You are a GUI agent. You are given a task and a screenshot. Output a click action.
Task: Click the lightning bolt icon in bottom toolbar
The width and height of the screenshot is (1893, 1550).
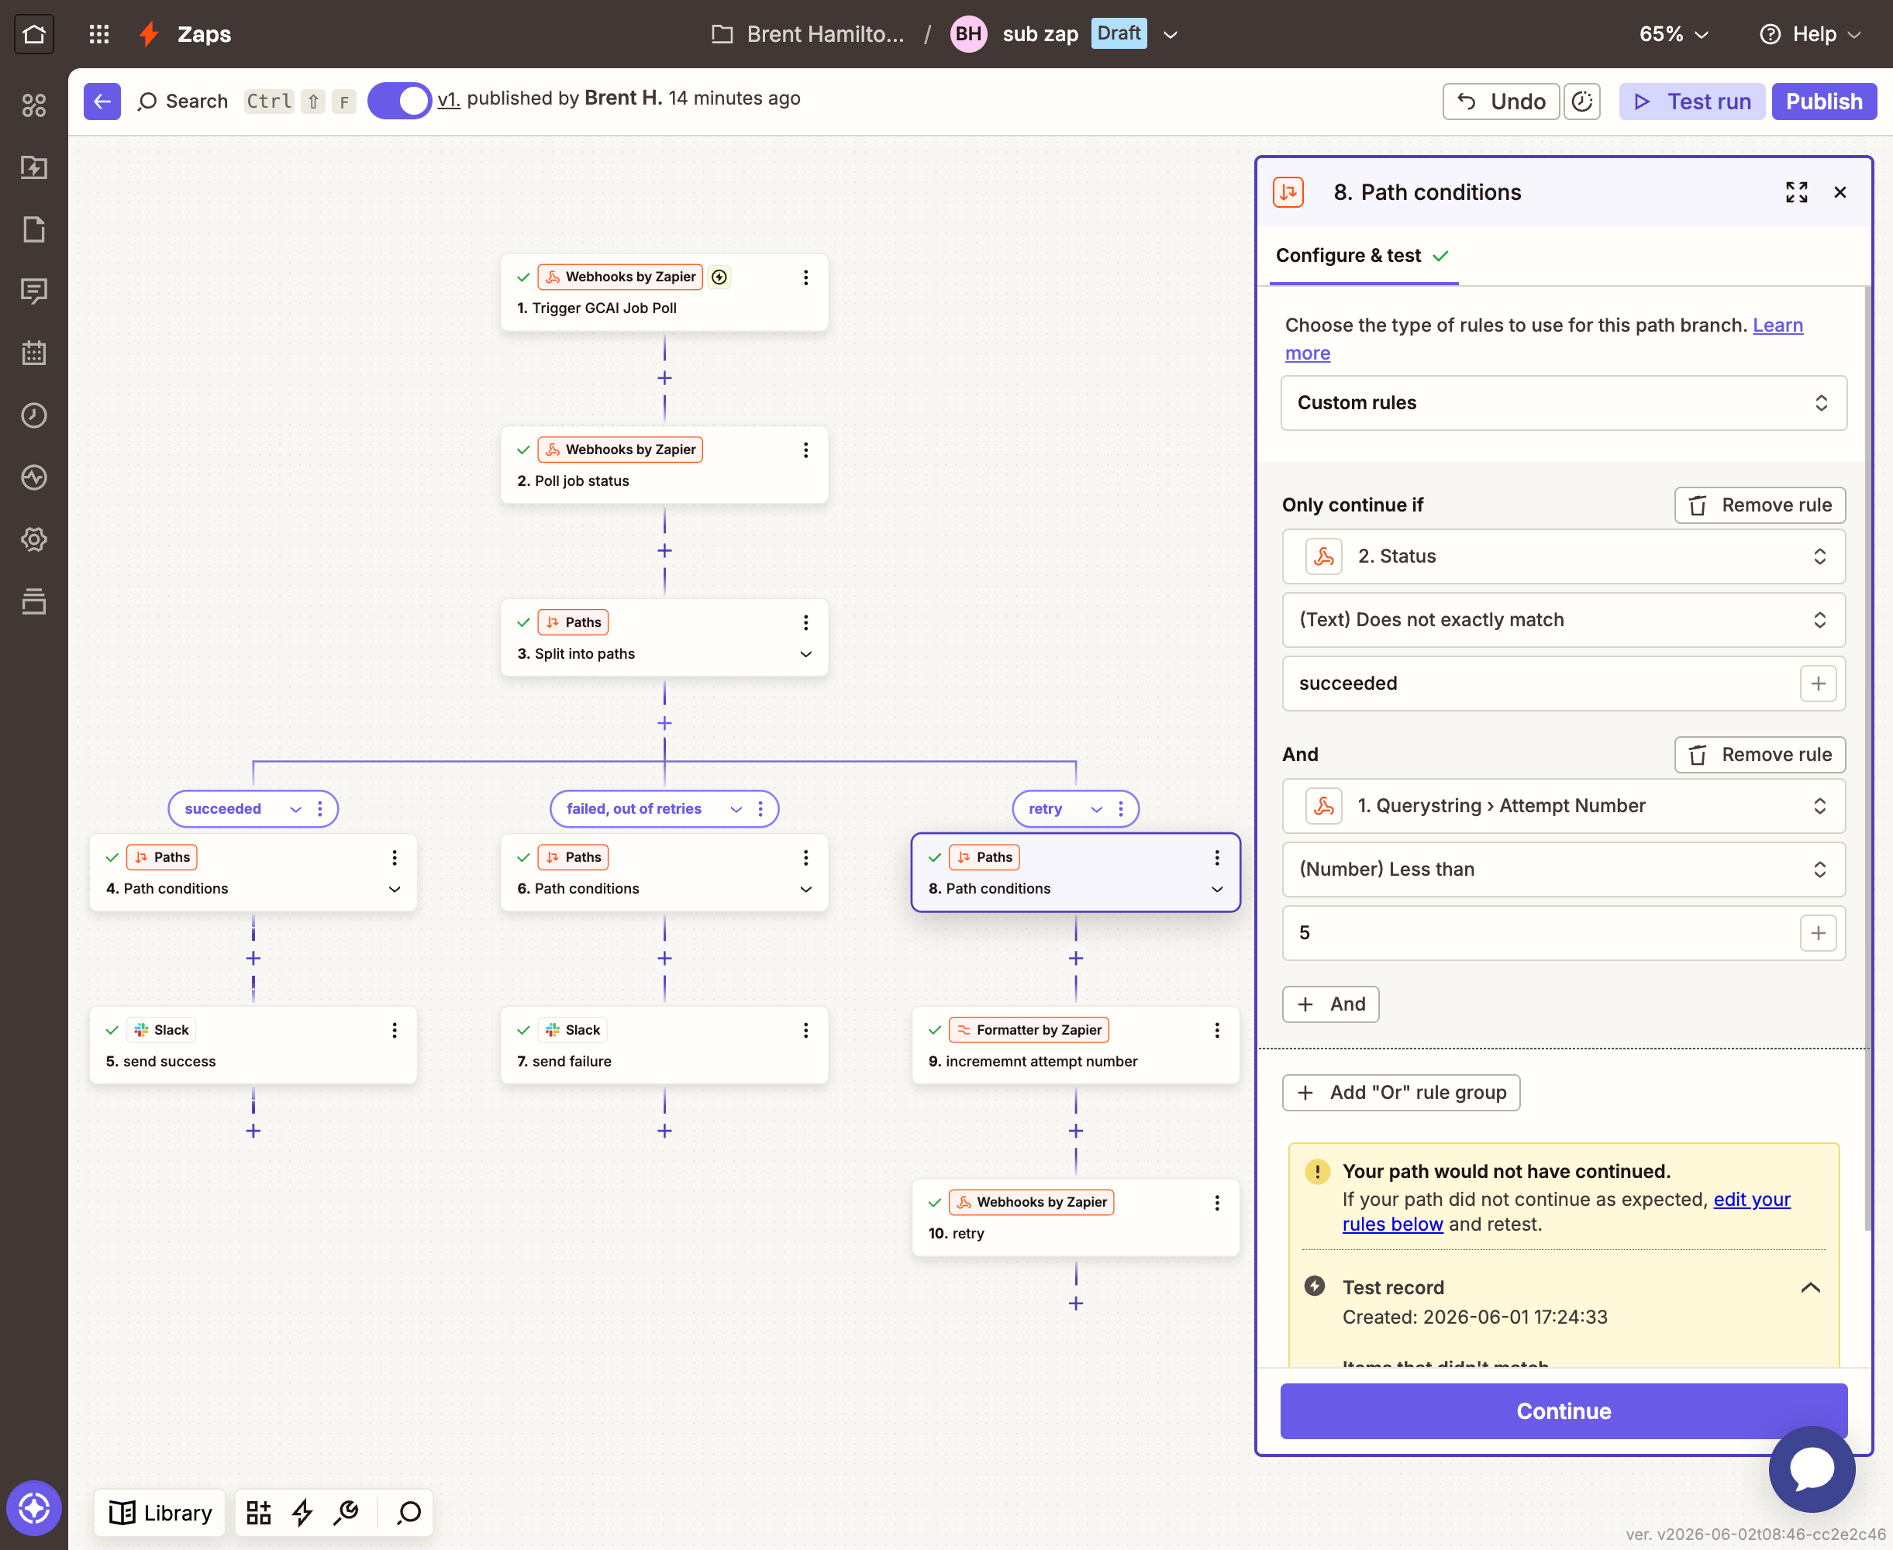302,1513
